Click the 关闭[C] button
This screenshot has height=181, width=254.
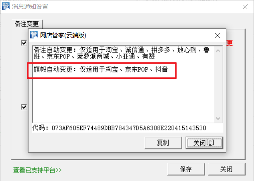[x=204, y=143]
